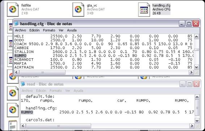
Task: Click the COACH line in handling.cfg
Action: [x=103, y=44]
